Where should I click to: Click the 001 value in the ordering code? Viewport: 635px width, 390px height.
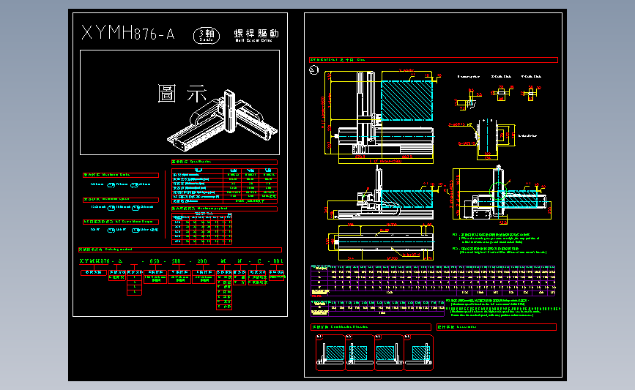pyautogui.click(x=278, y=261)
